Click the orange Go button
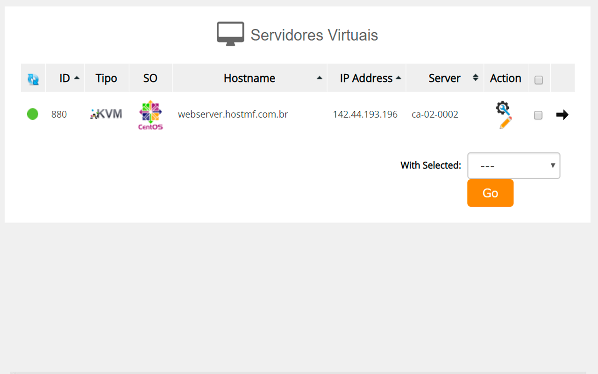Viewport: 598px width, 374px height. point(491,193)
